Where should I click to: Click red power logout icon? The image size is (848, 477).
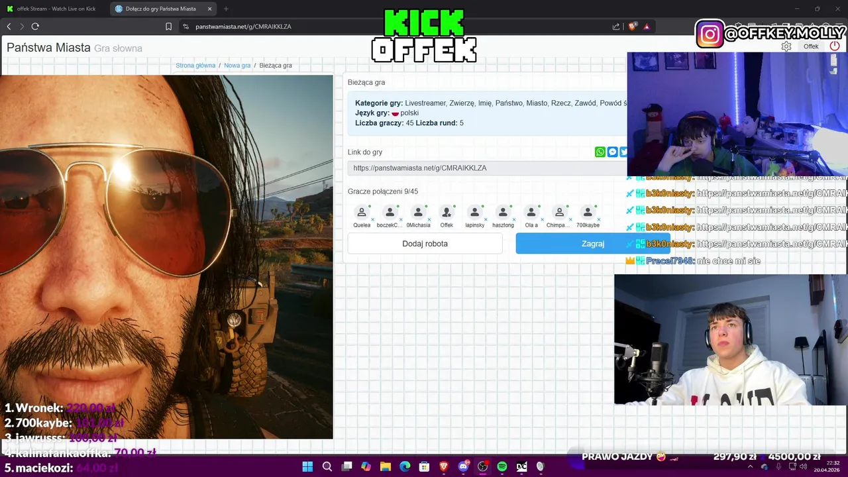[x=835, y=46]
